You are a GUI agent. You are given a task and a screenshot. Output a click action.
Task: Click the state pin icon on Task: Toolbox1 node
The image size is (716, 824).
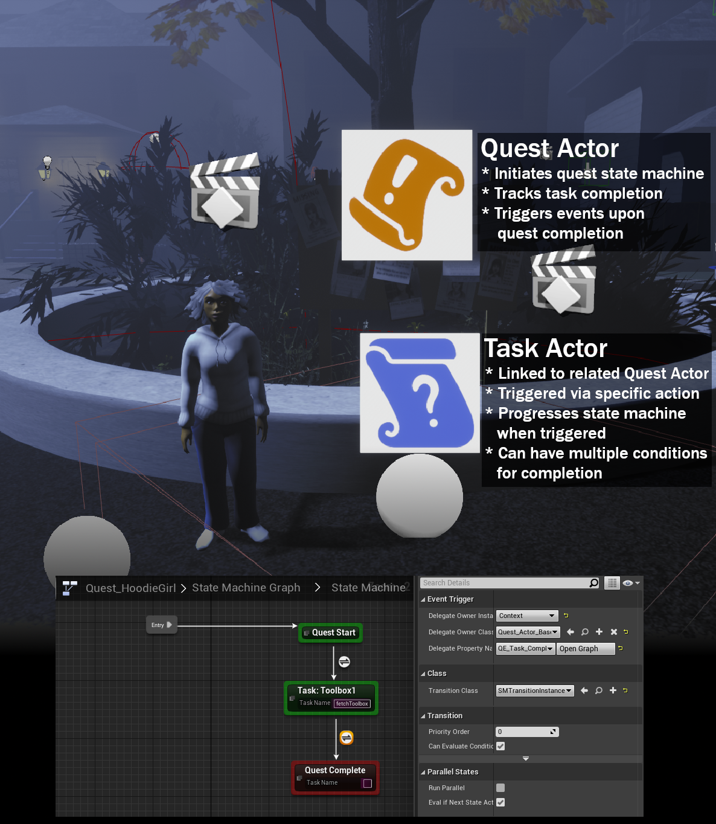(x=292, y=698)
